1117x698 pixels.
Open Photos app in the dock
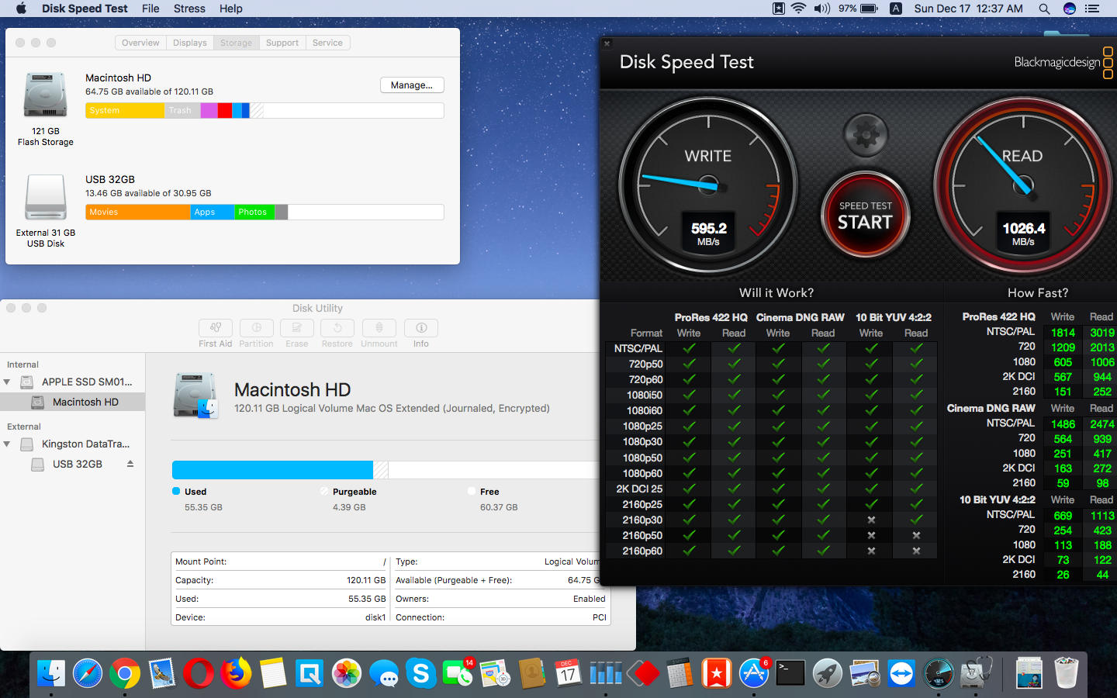(347, 673)
